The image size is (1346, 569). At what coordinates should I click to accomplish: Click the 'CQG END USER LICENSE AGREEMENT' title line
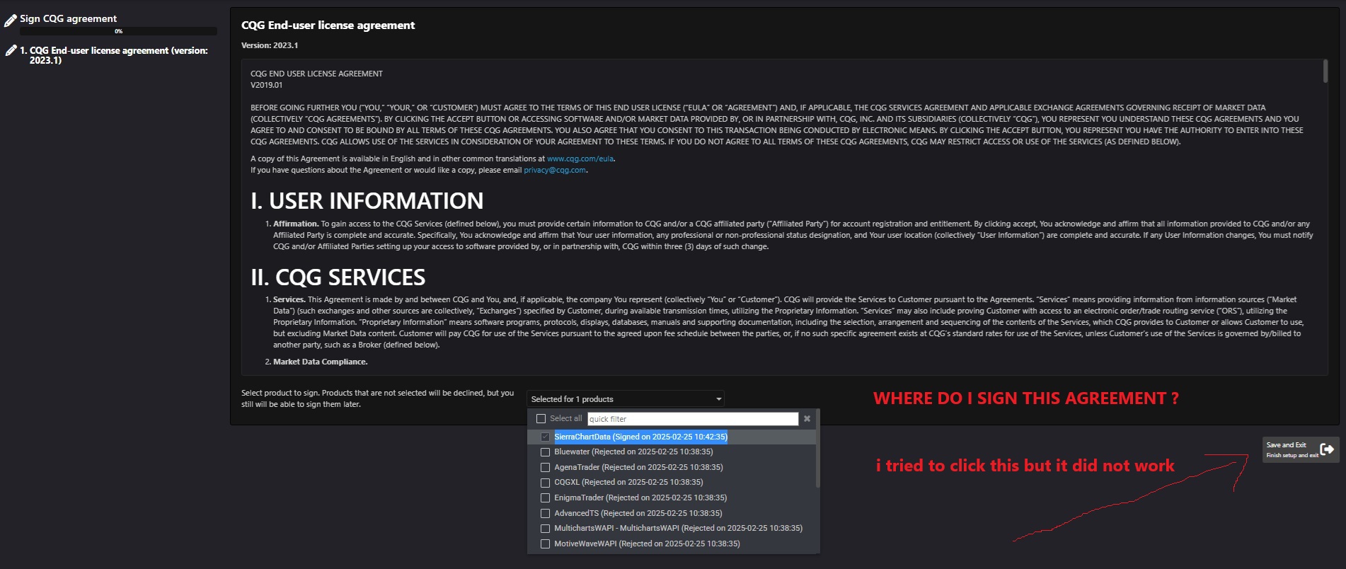tap(316, 74)
